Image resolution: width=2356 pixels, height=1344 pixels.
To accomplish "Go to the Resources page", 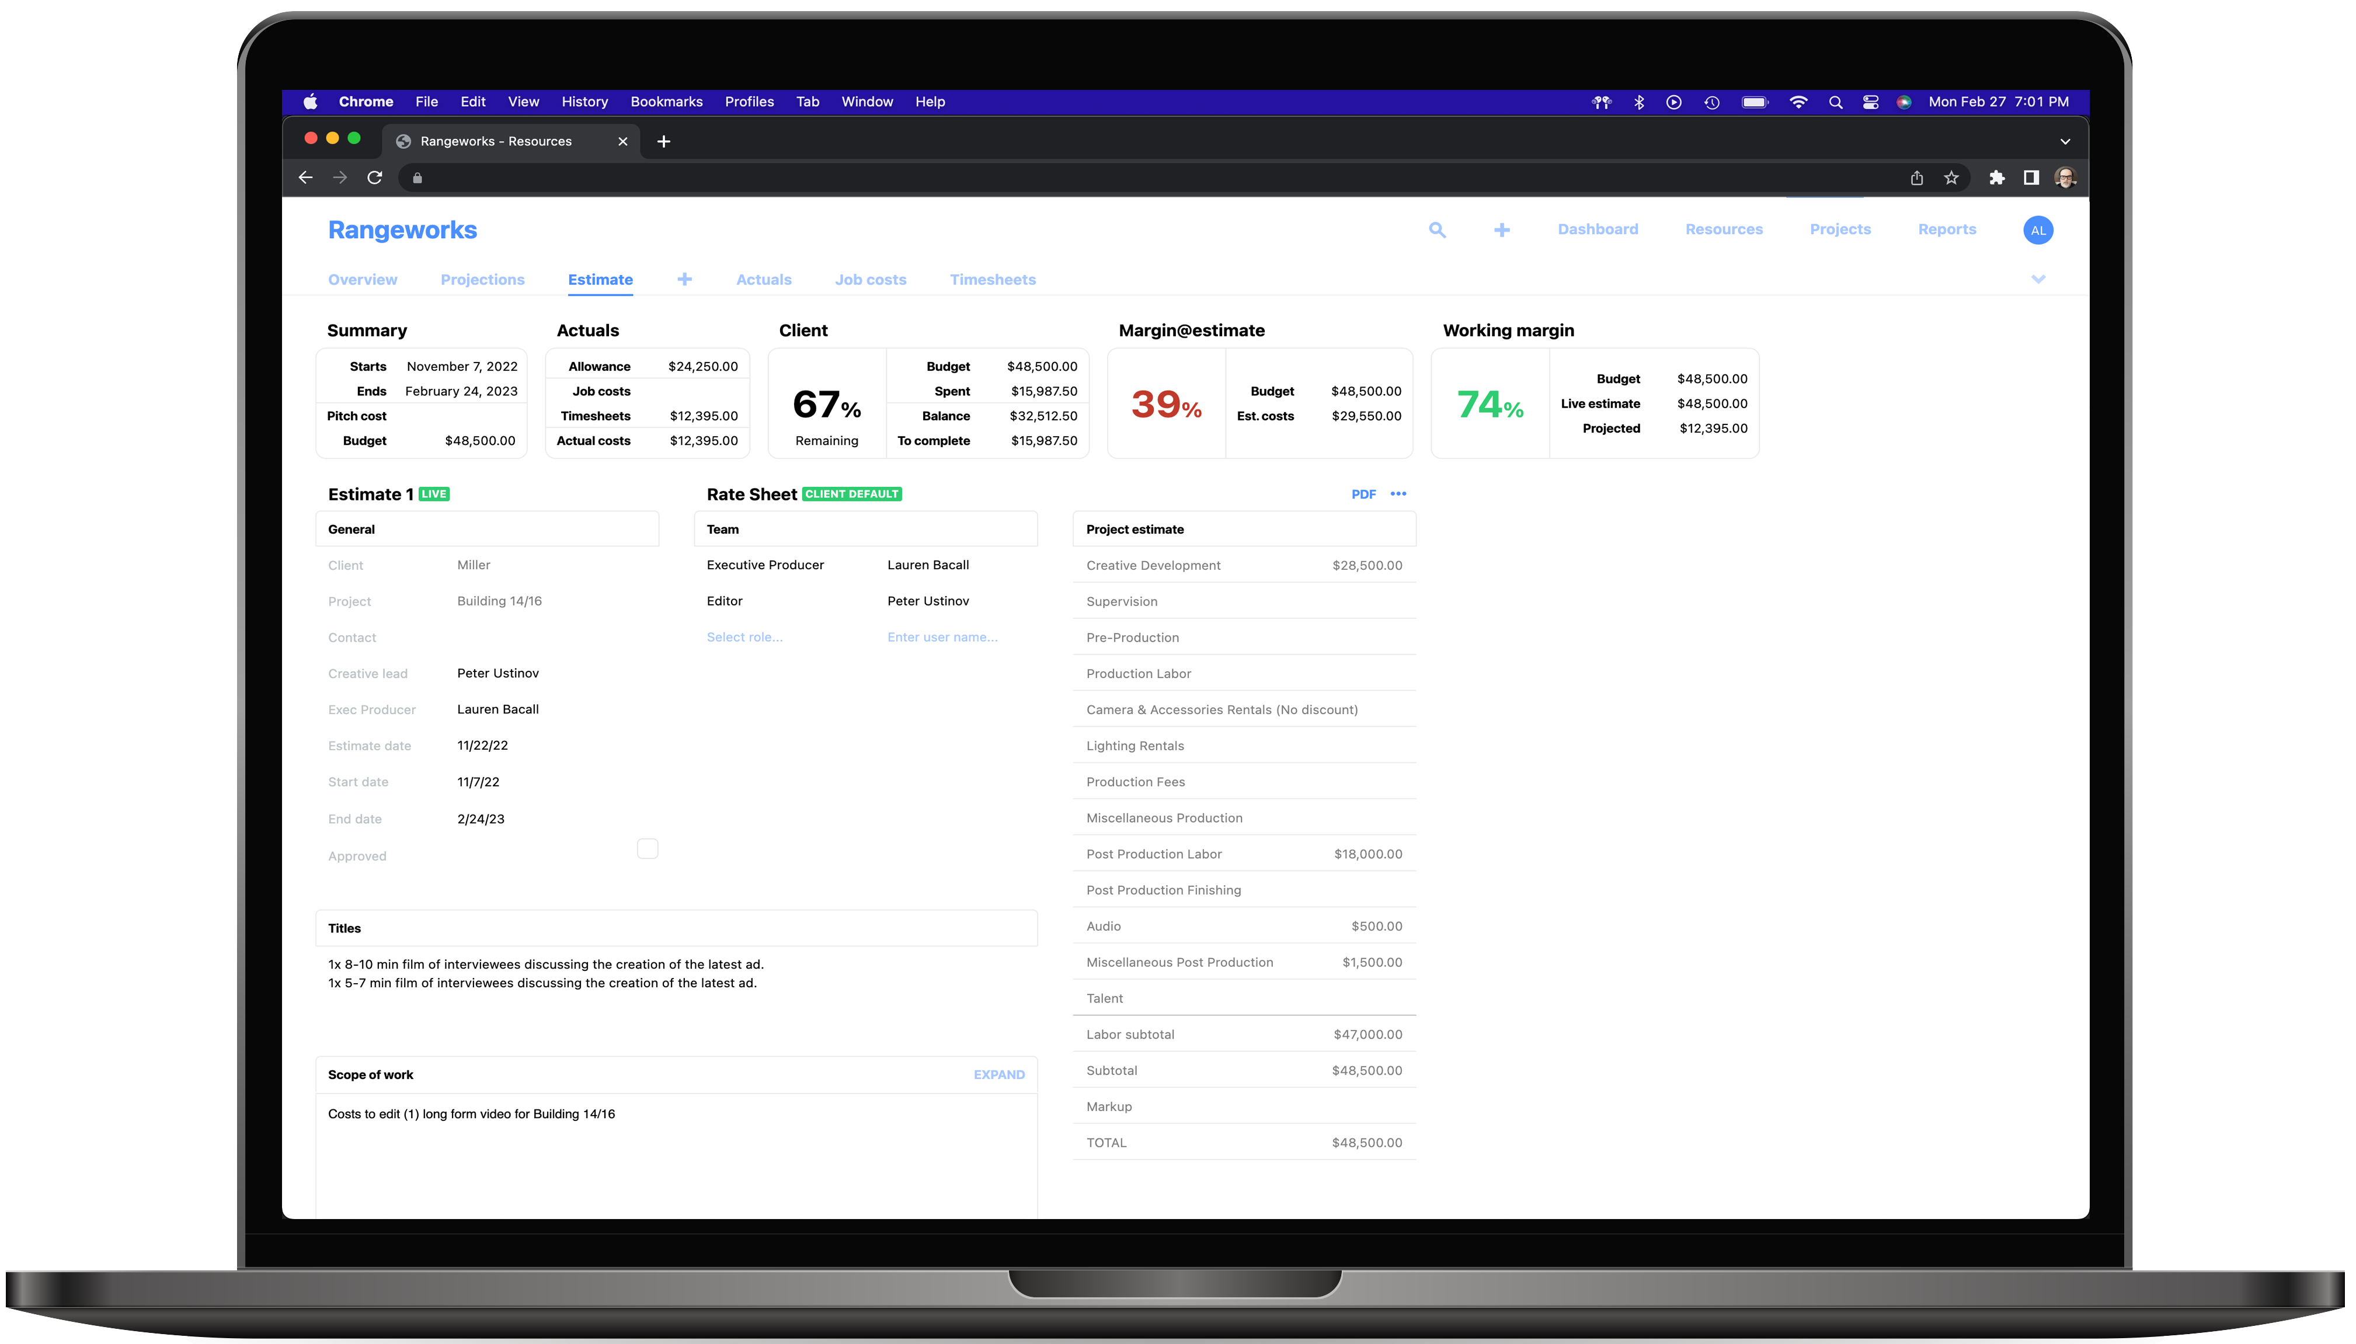I will point(1724,229).
